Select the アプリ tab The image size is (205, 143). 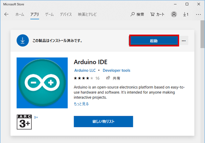[35, 14]
